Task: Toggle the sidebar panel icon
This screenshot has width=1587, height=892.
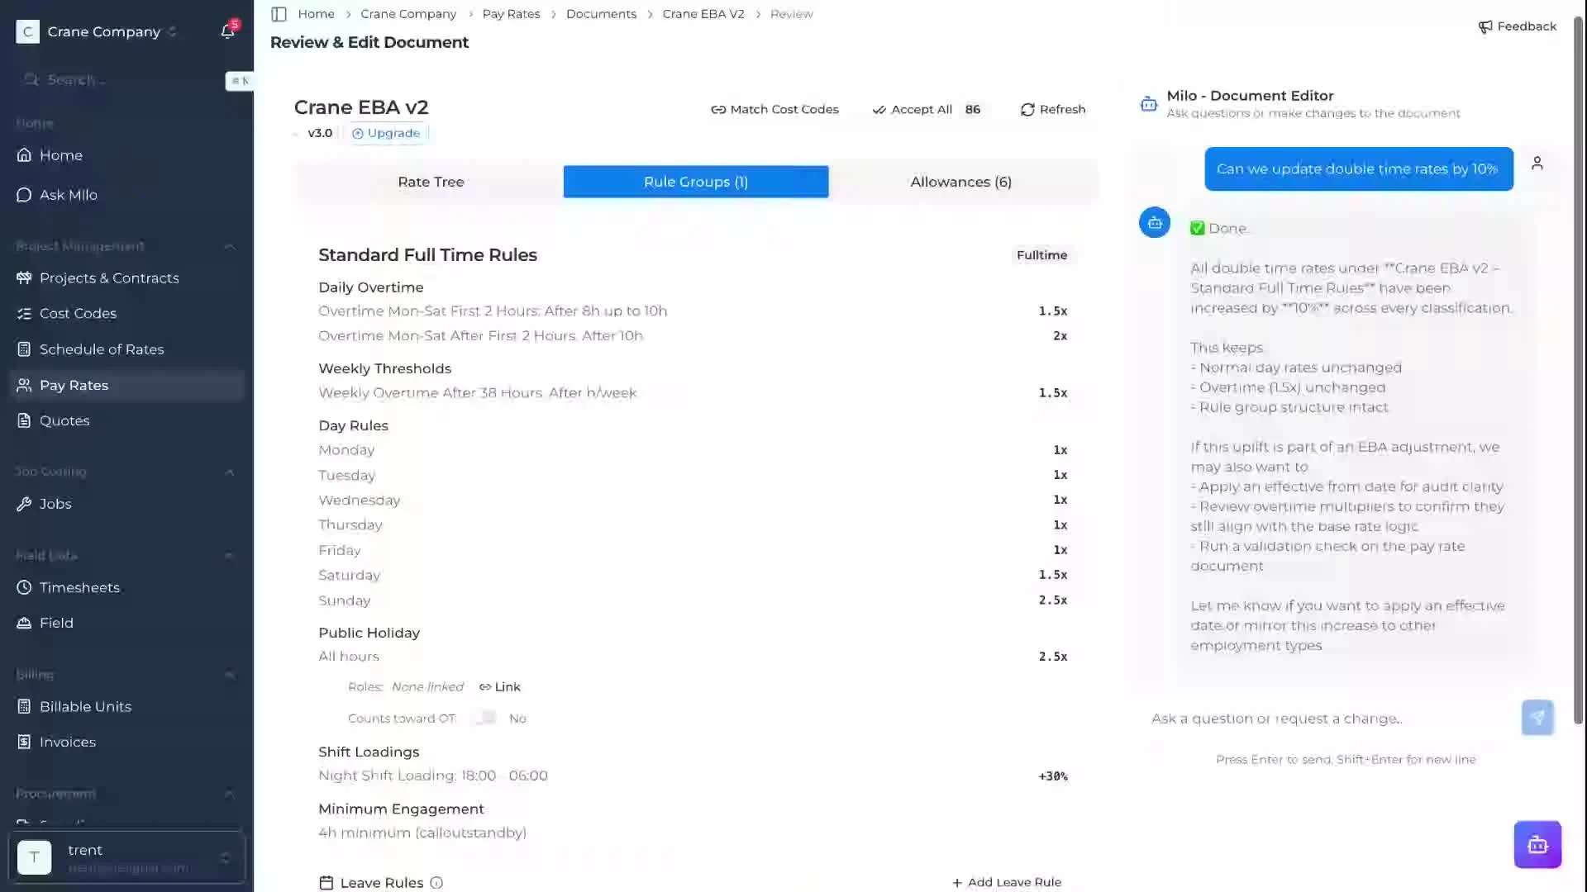Action: pos(279,14)
